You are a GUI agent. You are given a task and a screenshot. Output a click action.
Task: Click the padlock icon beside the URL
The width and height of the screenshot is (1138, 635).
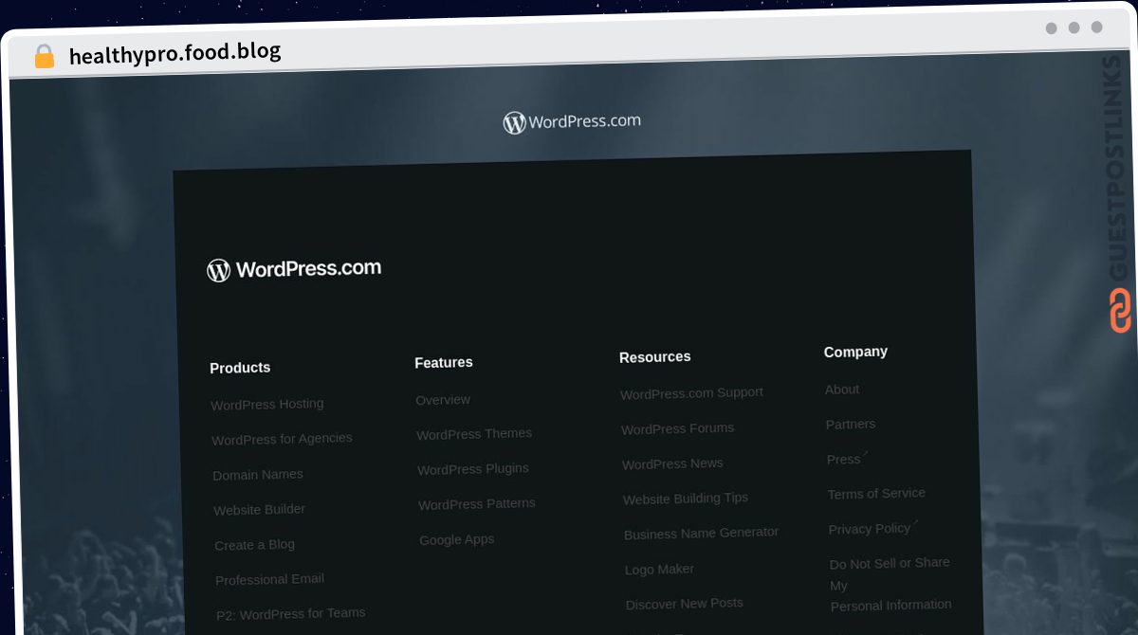[x=44, y=56]
